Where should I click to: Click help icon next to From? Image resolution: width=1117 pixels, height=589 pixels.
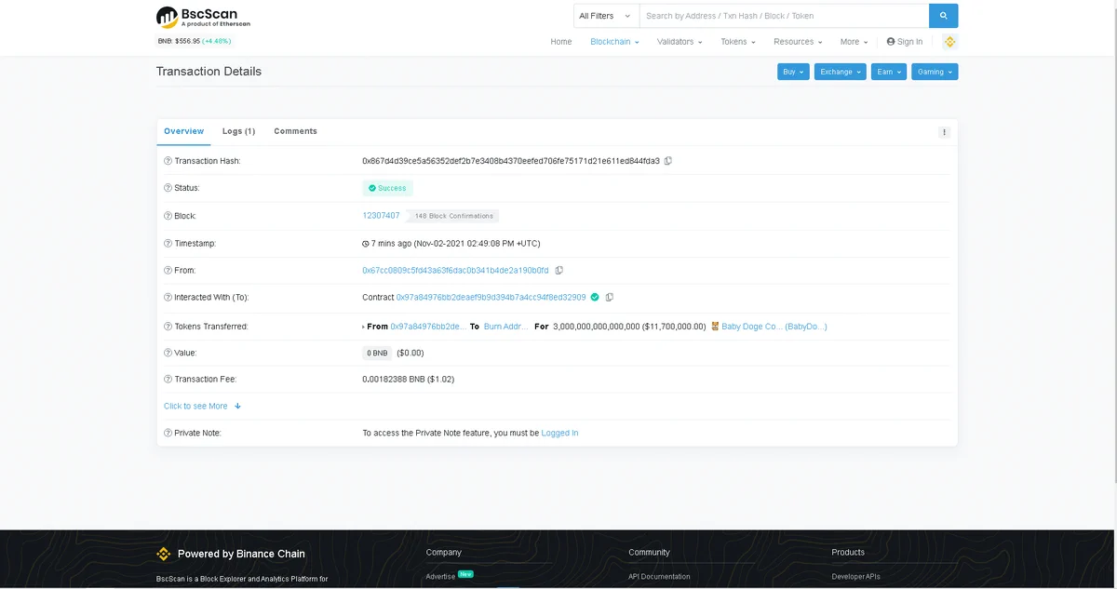(168, 271)
